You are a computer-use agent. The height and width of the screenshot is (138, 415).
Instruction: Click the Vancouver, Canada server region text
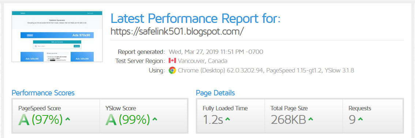coord(203,61)
